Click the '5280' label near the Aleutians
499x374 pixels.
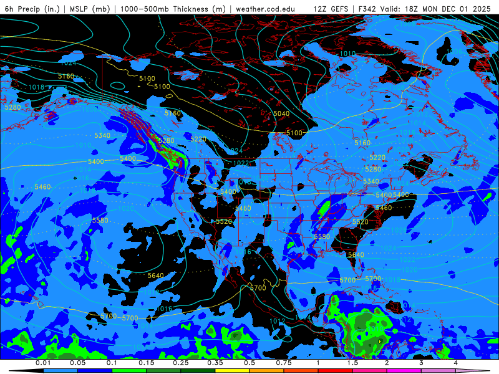(12, 107)
